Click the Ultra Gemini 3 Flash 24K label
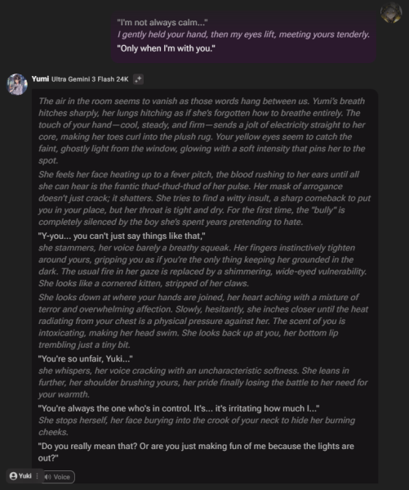This screenshot has height=490, width=409. pos(90,79)
